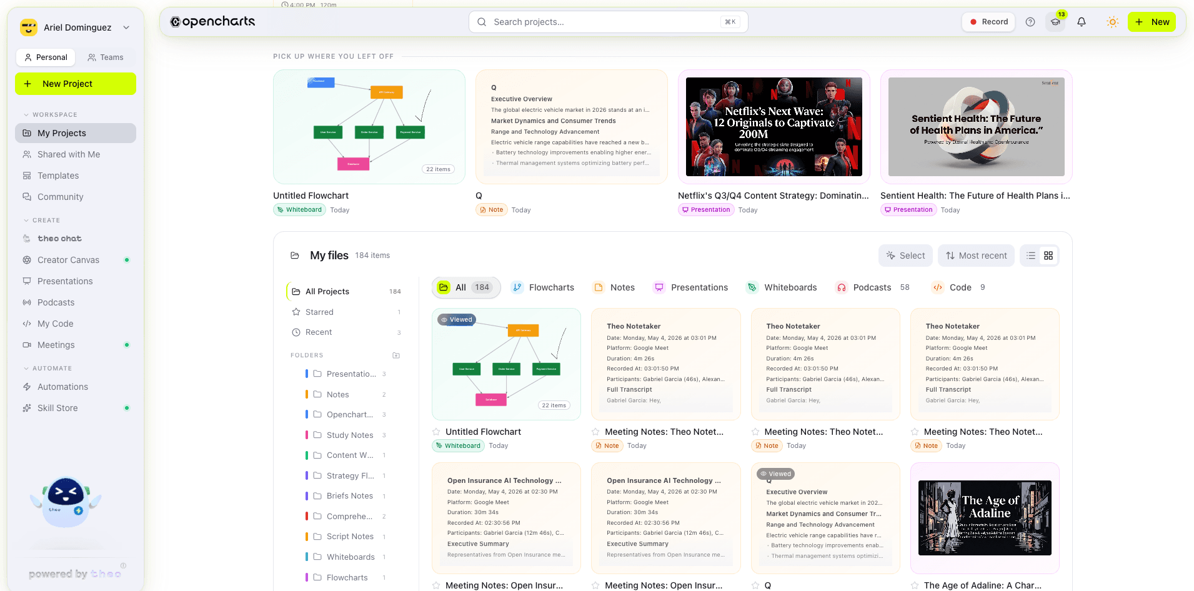Open the Community page

76,197
